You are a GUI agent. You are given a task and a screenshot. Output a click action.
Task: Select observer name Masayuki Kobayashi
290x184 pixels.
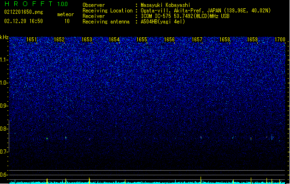pyautogui.click(x=166, y=5)
